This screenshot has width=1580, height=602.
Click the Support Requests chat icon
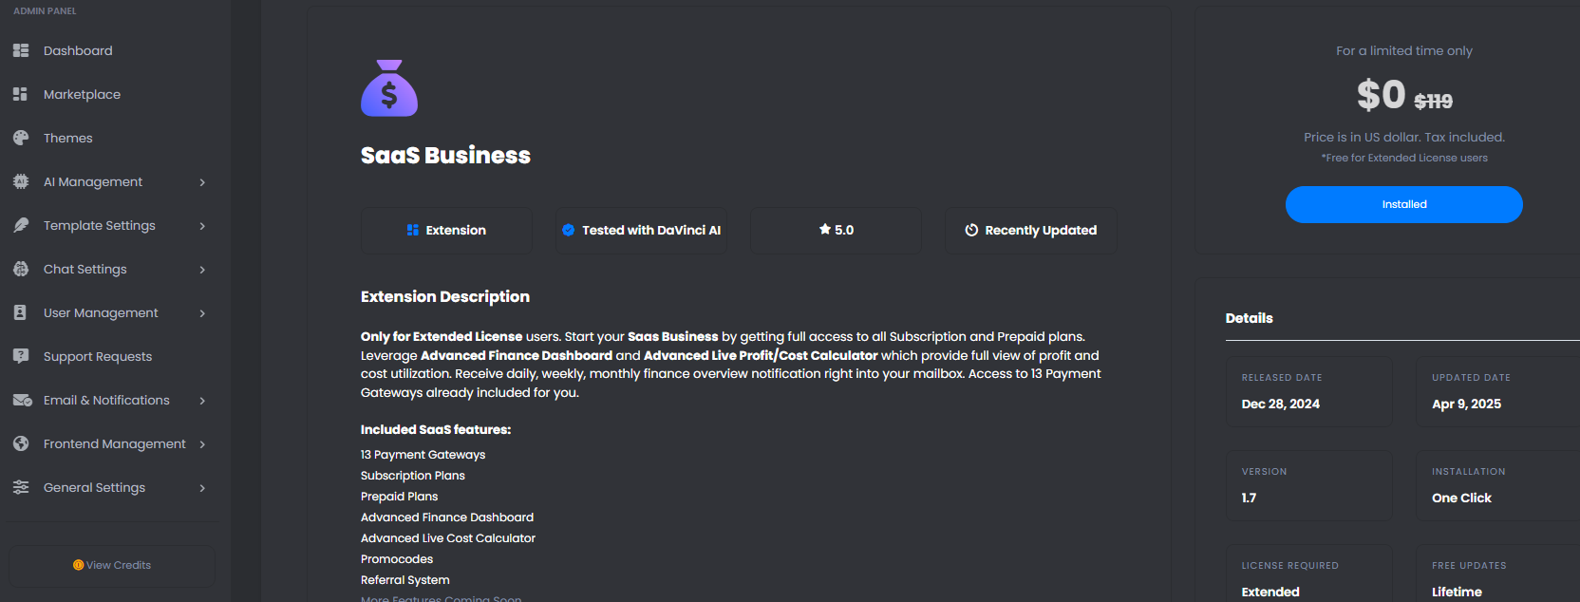(x=21, y=356)
